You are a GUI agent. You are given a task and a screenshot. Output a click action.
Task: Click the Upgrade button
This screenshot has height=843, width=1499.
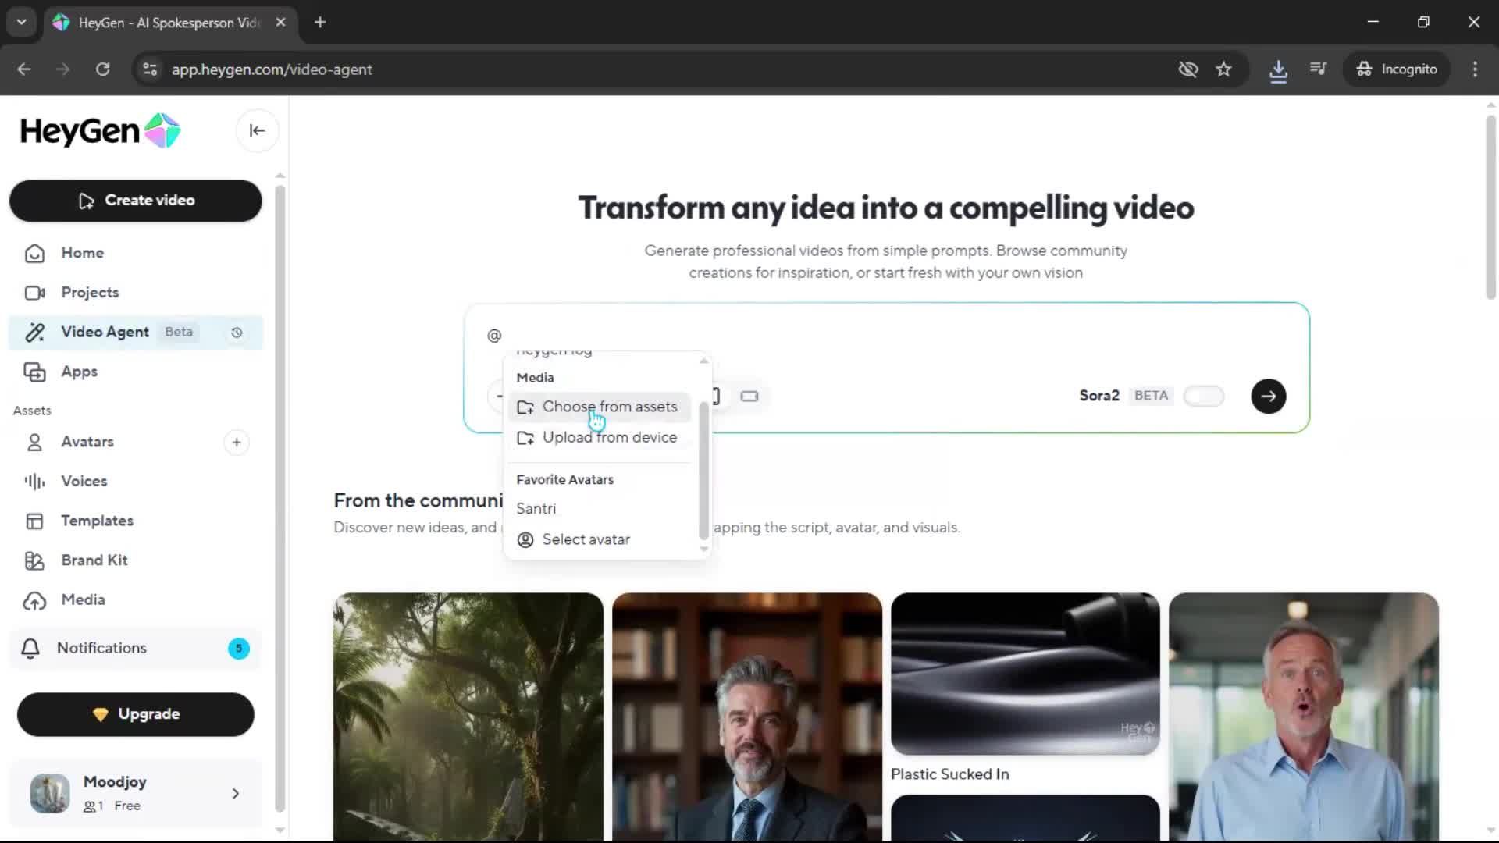click(136, 714)
